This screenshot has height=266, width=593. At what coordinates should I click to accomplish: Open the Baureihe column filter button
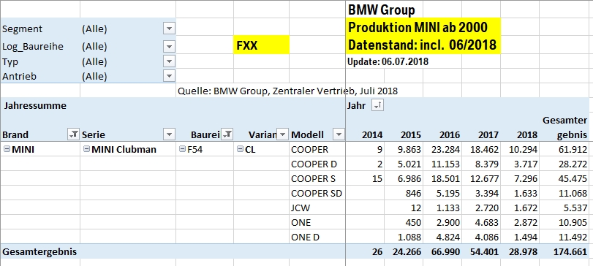point(227,134)
